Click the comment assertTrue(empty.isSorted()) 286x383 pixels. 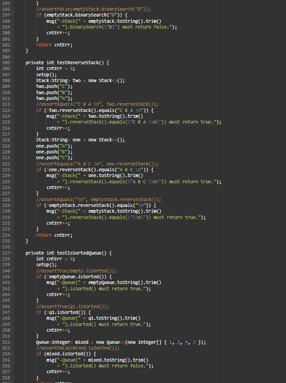pos(76,271)
